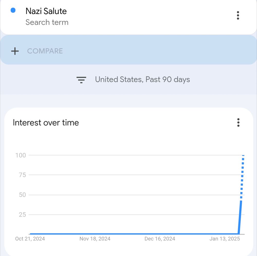Open the search term three-dot menu
The height and width of the screenshot is (256, 257).
[x=238, y=15]
